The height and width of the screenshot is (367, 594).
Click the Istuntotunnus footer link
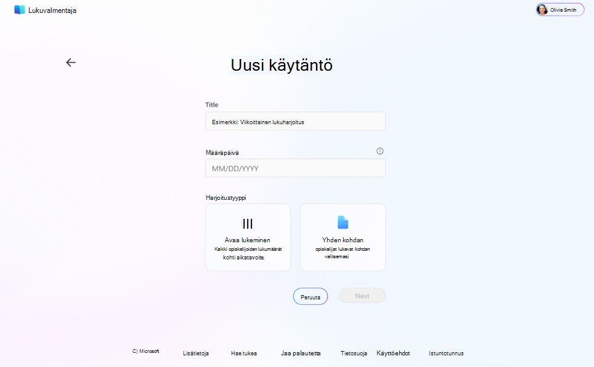446,353
